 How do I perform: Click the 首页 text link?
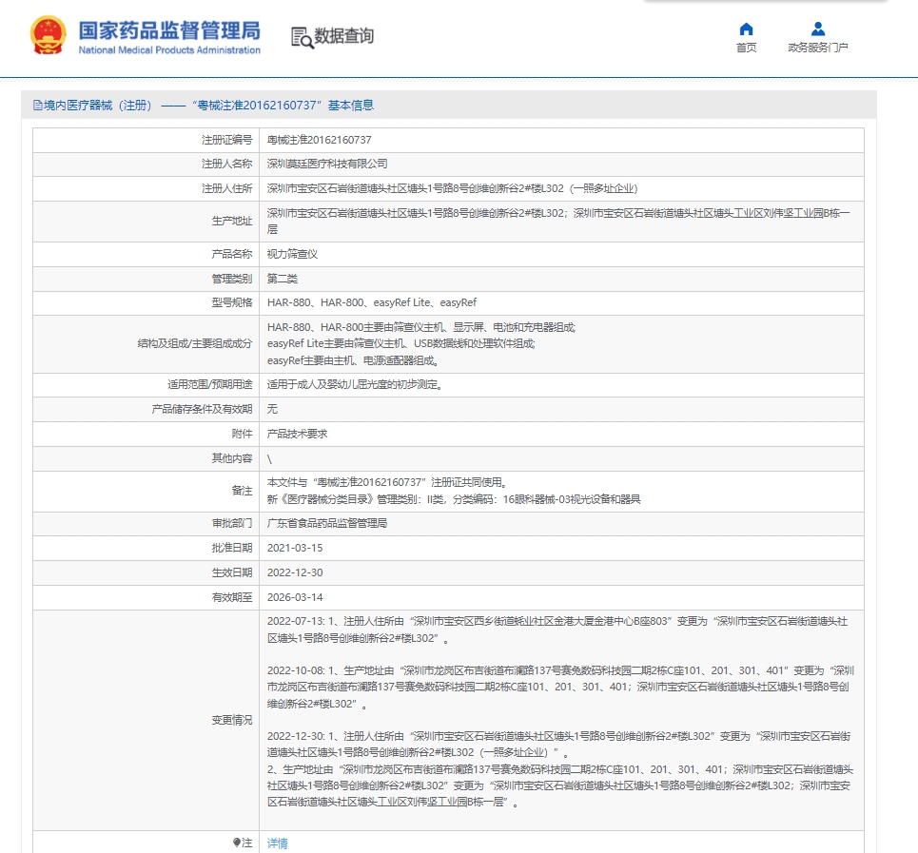point(746,48)
